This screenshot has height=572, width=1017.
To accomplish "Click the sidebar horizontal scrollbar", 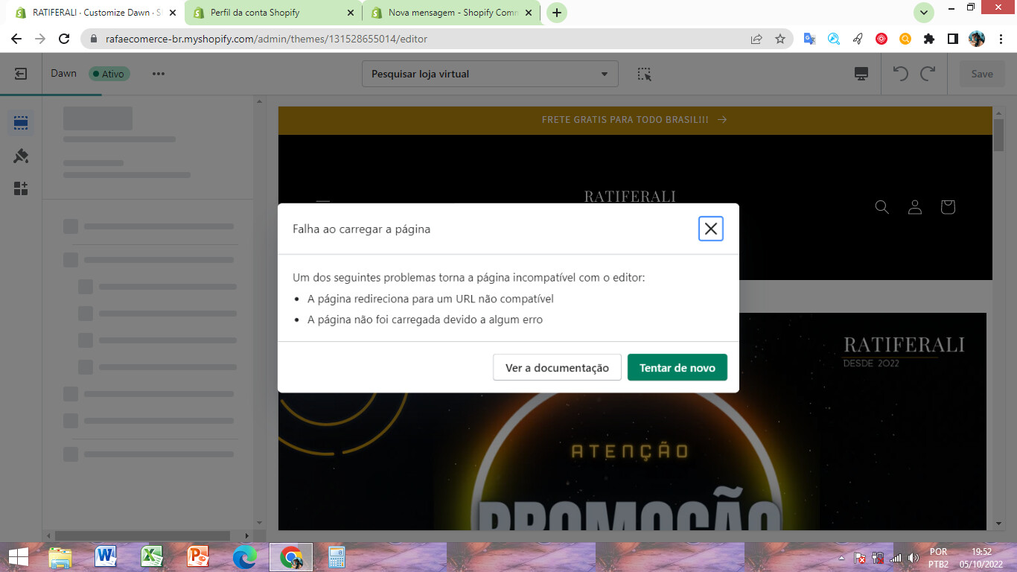I will coord(142,536).
